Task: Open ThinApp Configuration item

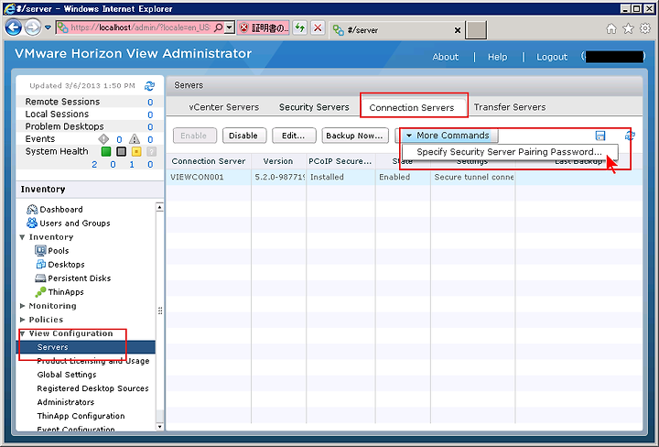Action: pos(81,416)
